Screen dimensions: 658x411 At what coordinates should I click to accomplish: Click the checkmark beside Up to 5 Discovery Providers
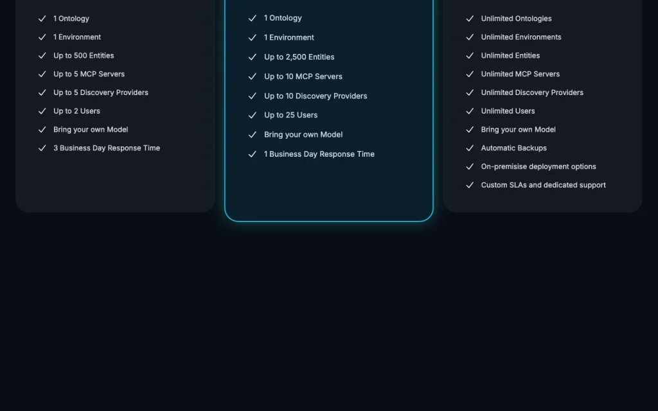pyautogui.click(x=42, y=92)
